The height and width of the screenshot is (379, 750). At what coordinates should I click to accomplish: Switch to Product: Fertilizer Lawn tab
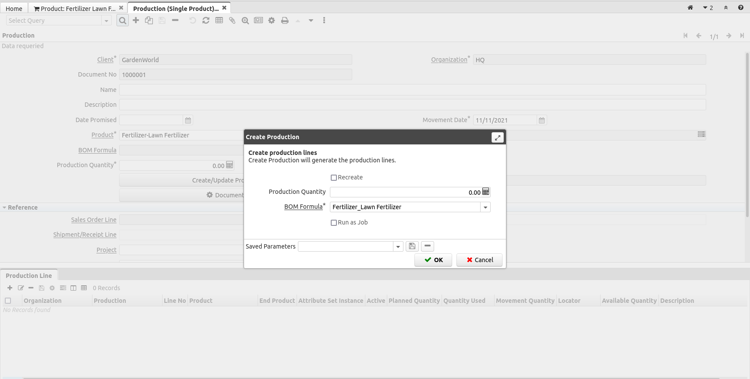coord(74,8)
